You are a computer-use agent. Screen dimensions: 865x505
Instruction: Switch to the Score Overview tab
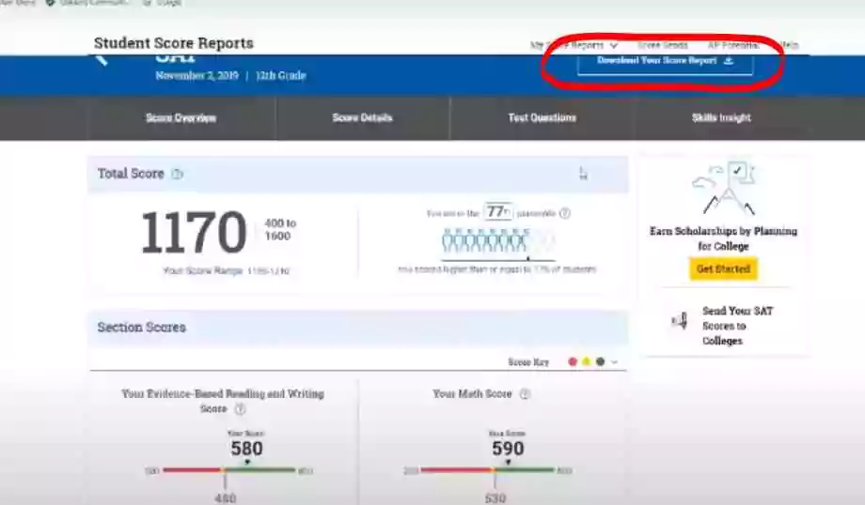pos(181,118)
